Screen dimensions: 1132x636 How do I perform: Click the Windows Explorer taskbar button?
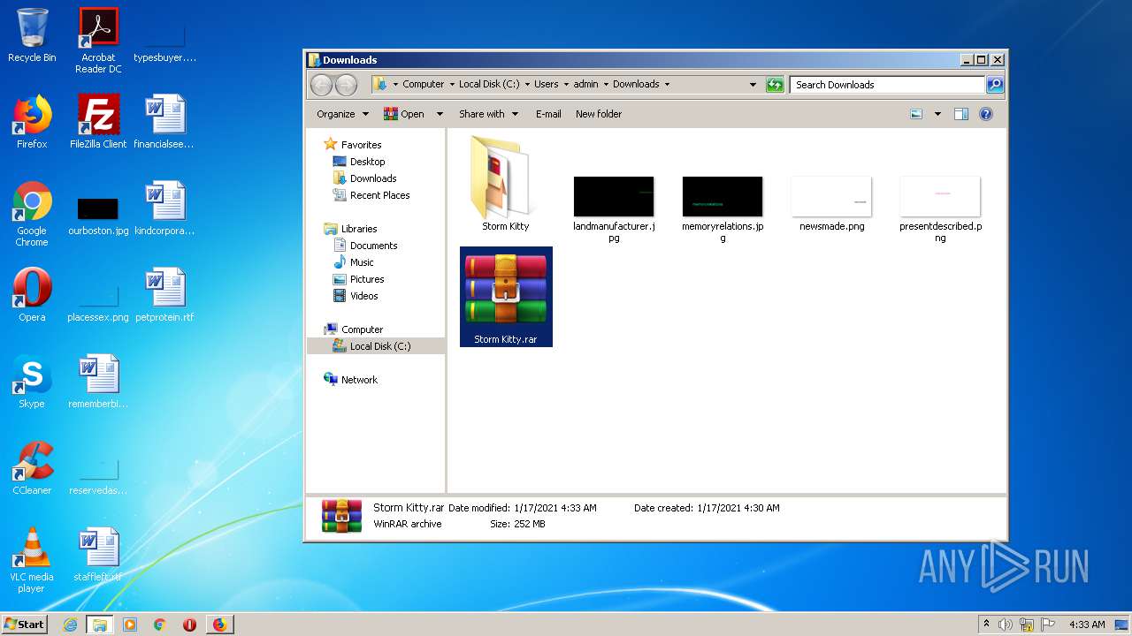point(100,625)
